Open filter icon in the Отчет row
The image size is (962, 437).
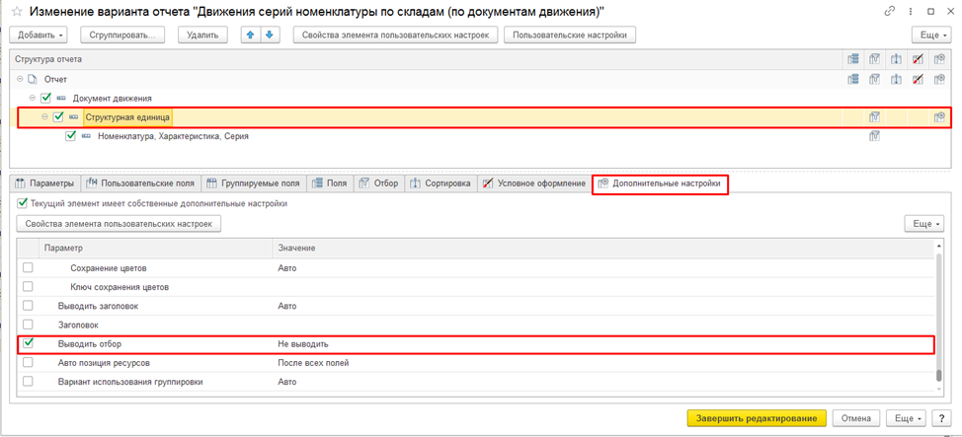pyautogui.click(x=875, y=79)
